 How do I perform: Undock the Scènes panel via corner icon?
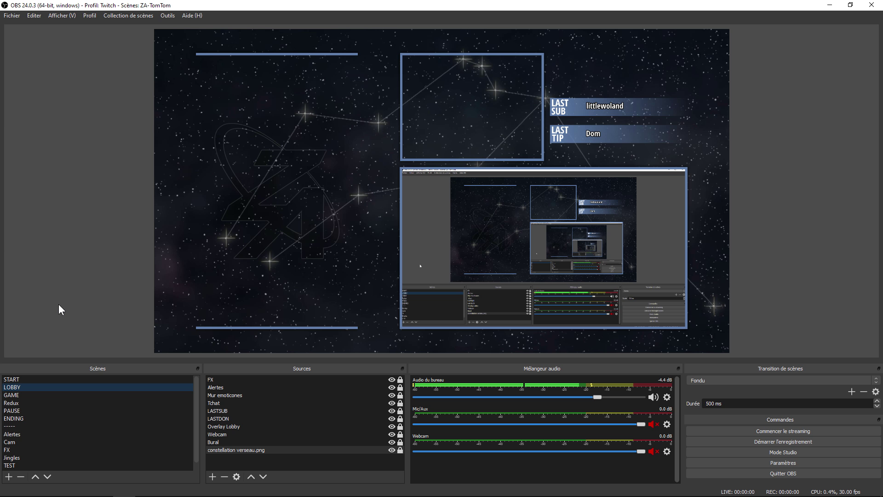[198, 369]
